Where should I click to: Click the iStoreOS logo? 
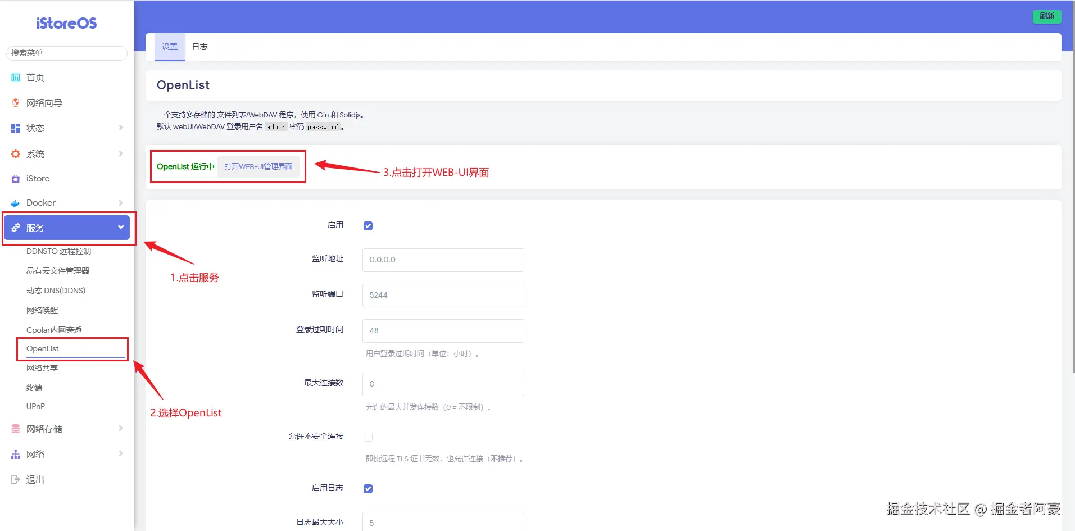[x=66, y=23]
